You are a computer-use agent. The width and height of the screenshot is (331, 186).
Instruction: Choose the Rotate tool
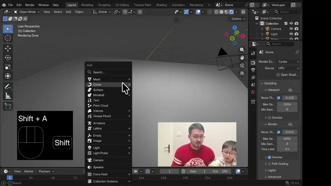pyautogui.click(x=8, y=58)
